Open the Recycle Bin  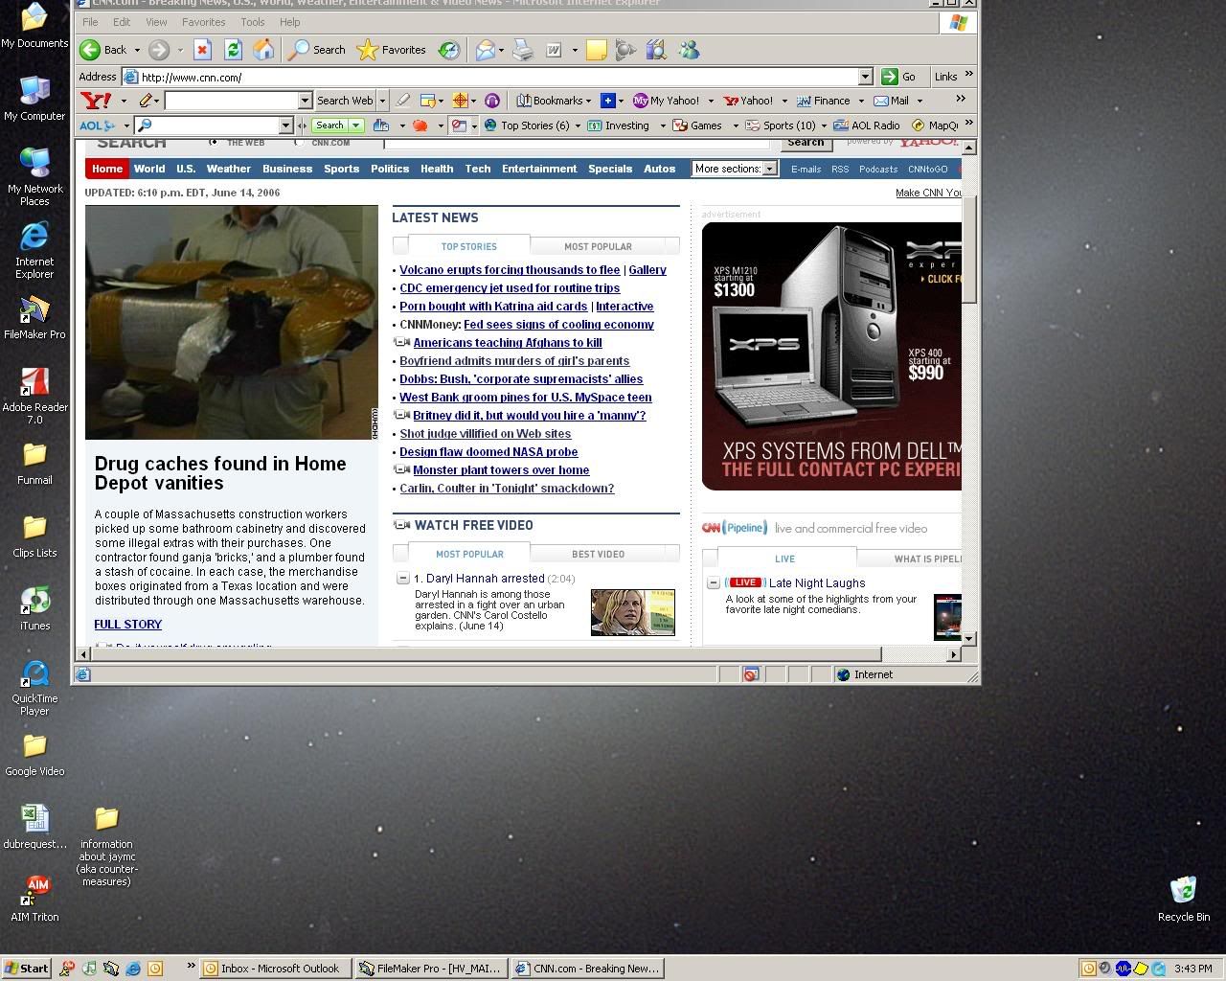1184,898
